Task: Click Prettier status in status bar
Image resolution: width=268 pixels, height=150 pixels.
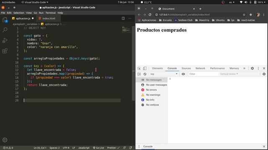Action: 113,148
